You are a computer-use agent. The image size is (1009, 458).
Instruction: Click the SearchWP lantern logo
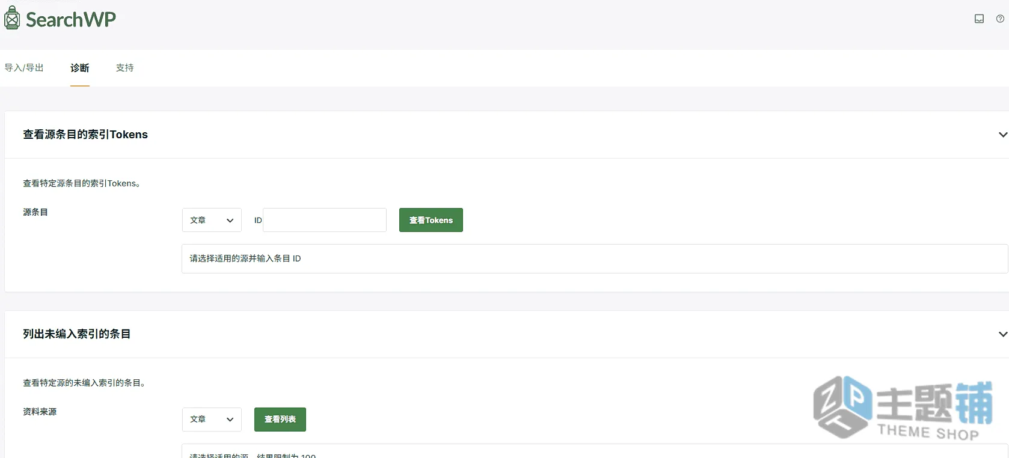tap(60, 19)
